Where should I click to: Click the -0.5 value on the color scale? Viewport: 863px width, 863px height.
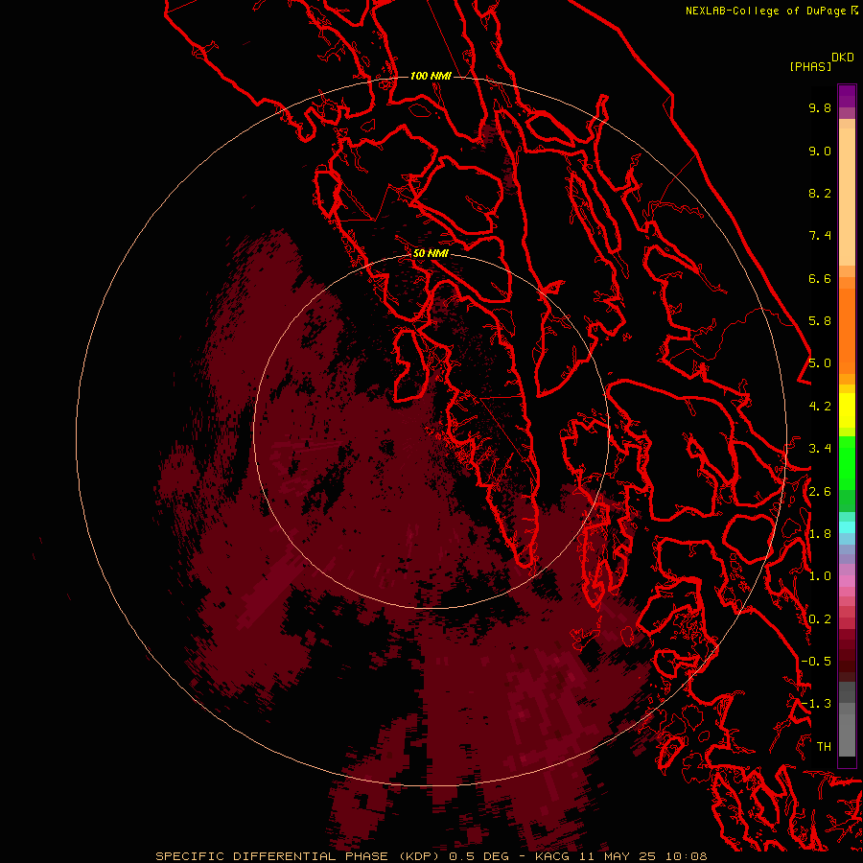click(816, 662)
